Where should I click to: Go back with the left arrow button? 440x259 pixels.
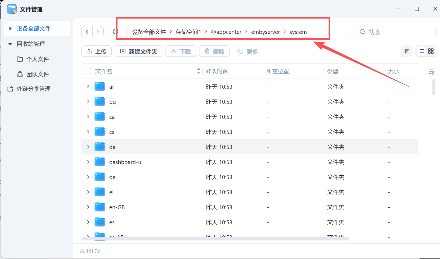87,32
